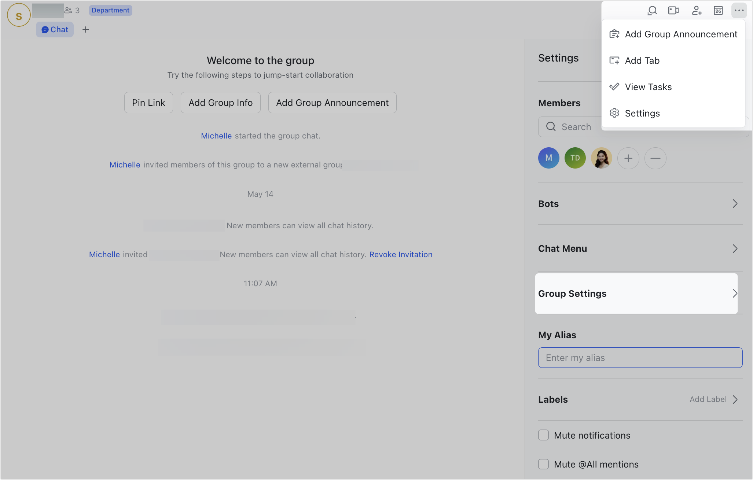Click Revoke Invitation link
This screenshot has width=753, height=480.
pyautogui.click(x=401, y=254)
